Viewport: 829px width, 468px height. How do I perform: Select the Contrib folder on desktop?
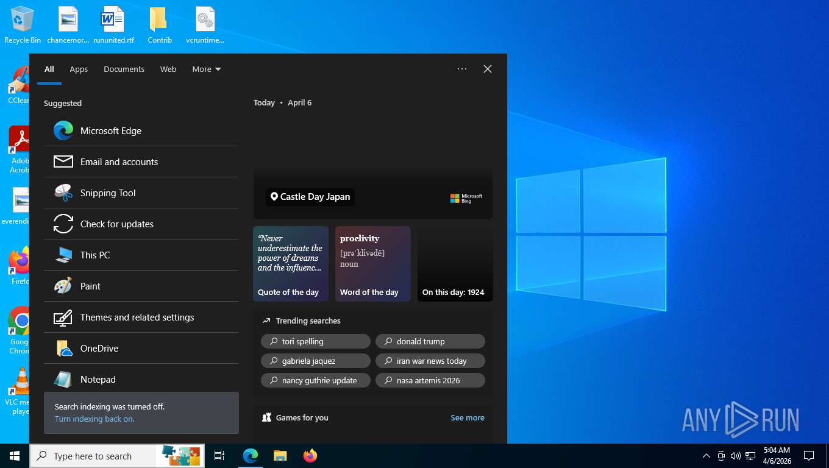pos(159,25)
